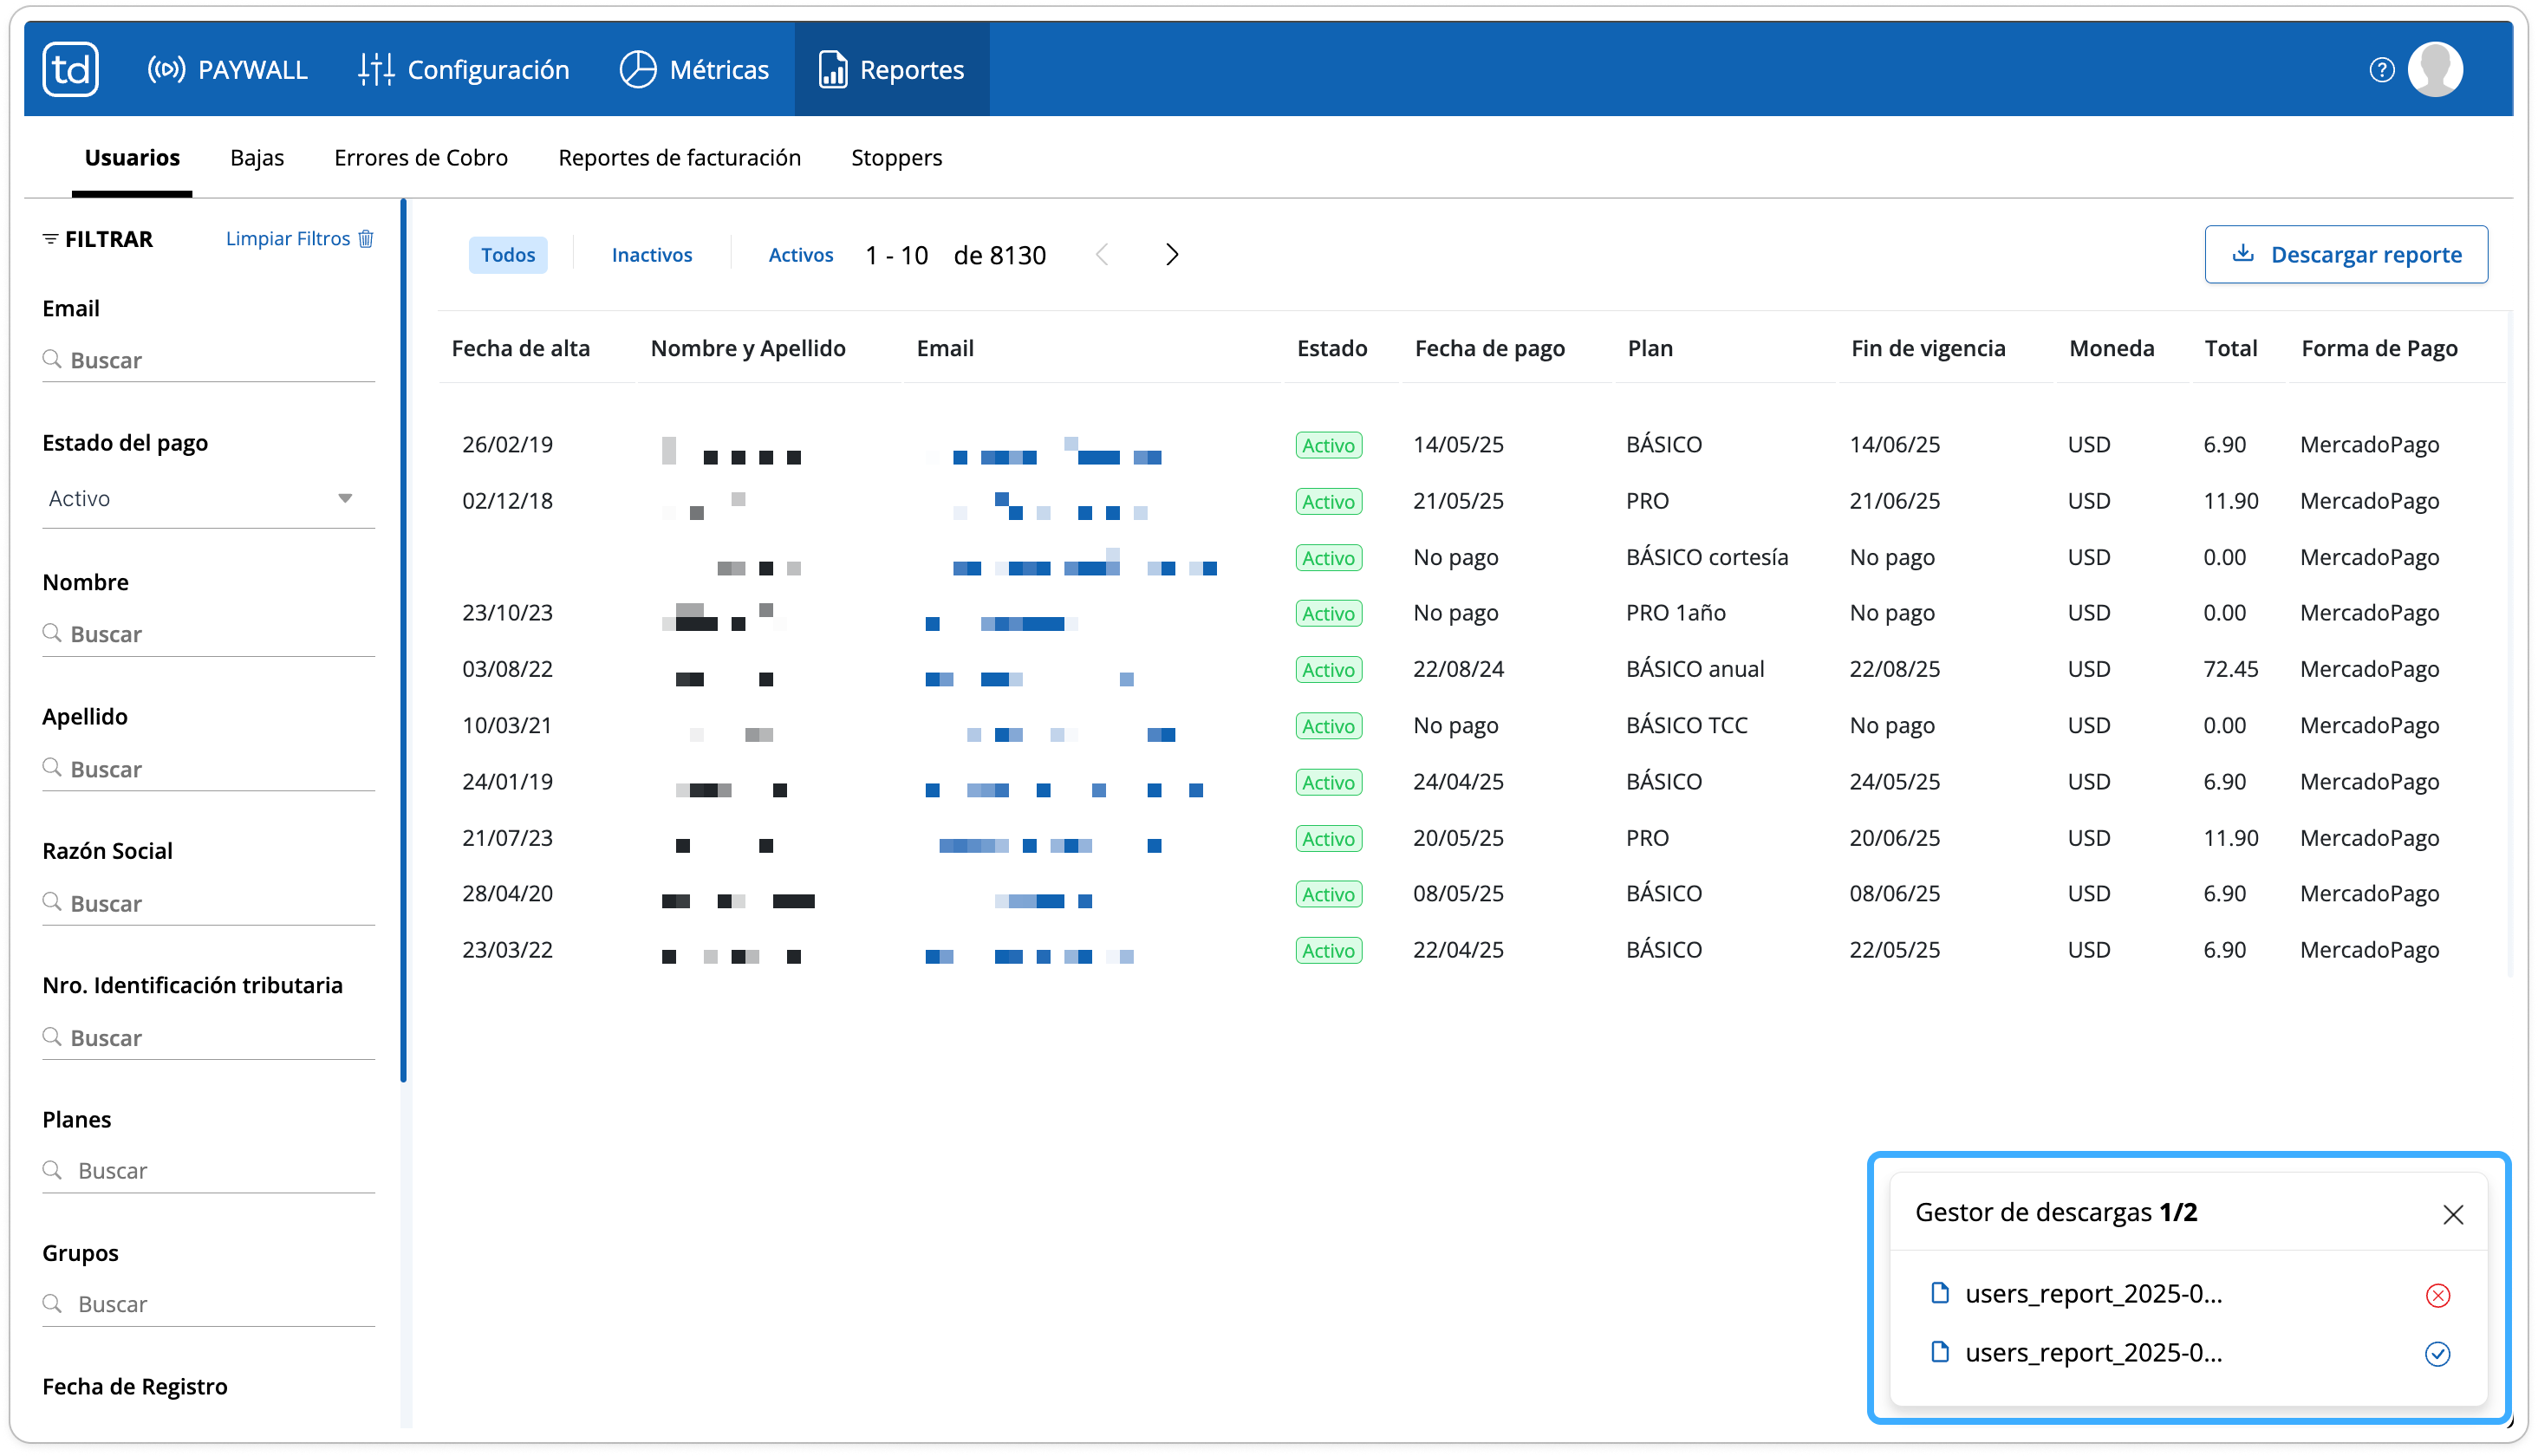
Task: Click the filter panel scrollbar
Action: pyautogui.click(x=403, y=640)
